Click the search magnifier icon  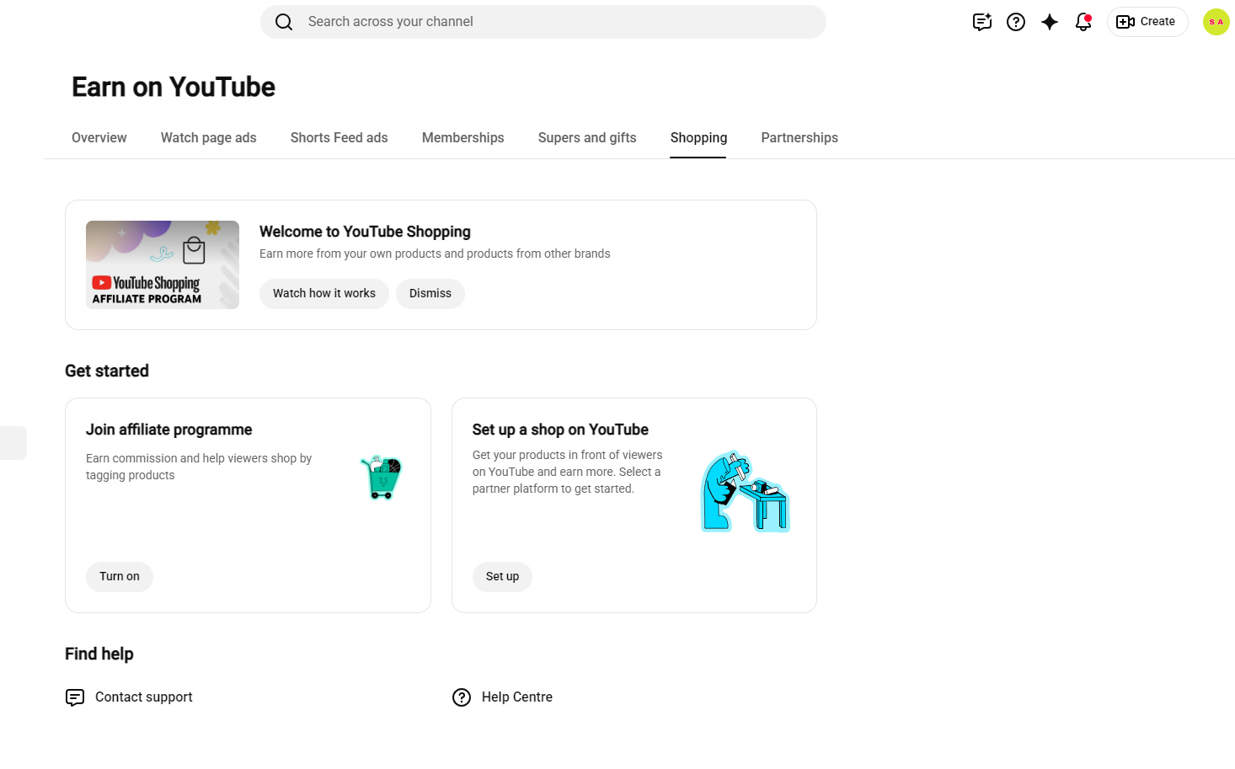284,22
